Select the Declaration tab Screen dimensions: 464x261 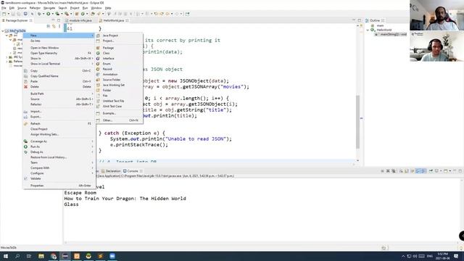(x=111, y=171)
